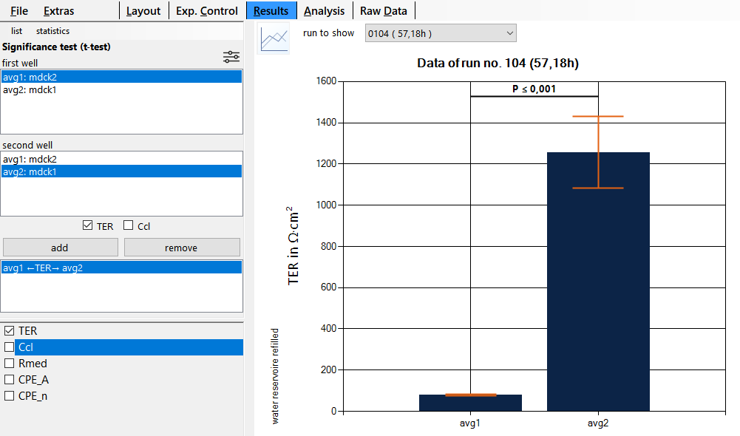Enable the Ccl checkbox next to TER
Viewport: 740px width, 436px height.
[127, 225]
